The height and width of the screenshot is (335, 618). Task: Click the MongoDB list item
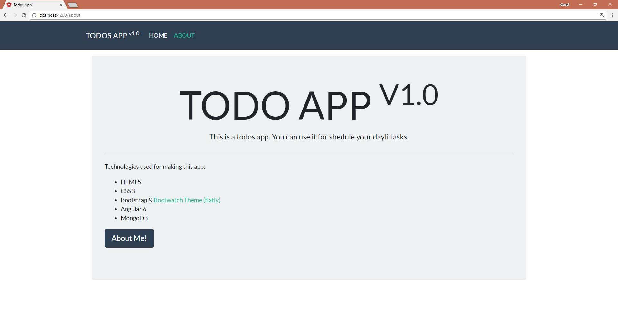click(x=134, y=218)
